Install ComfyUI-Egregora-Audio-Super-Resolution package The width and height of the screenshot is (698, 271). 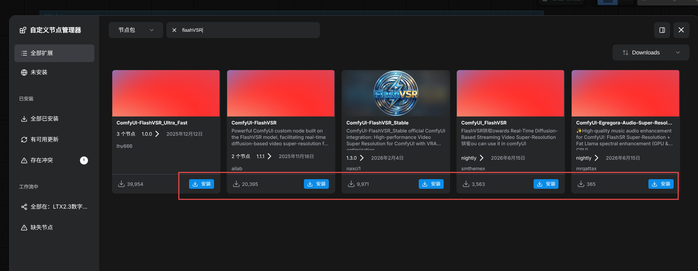click(x=661, y=184)
